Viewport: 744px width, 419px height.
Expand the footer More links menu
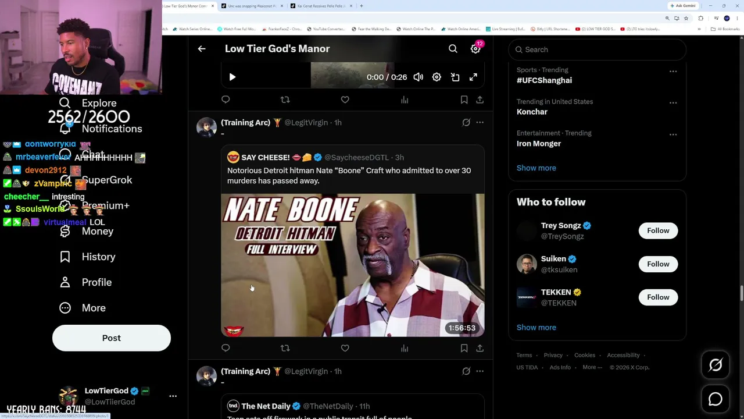[x=592, y=367]
